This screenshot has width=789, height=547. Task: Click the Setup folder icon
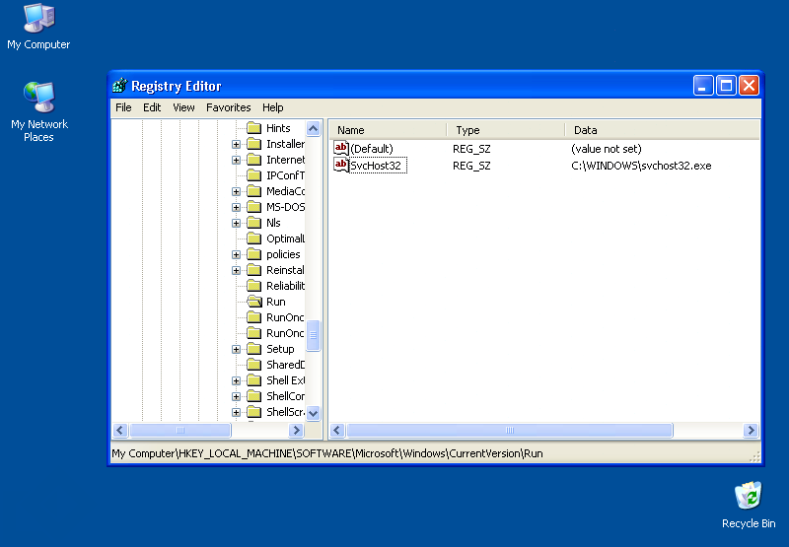[254, 349]
